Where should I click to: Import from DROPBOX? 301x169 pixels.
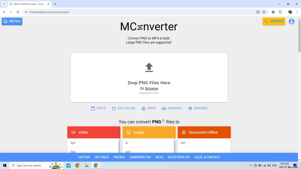198,108
